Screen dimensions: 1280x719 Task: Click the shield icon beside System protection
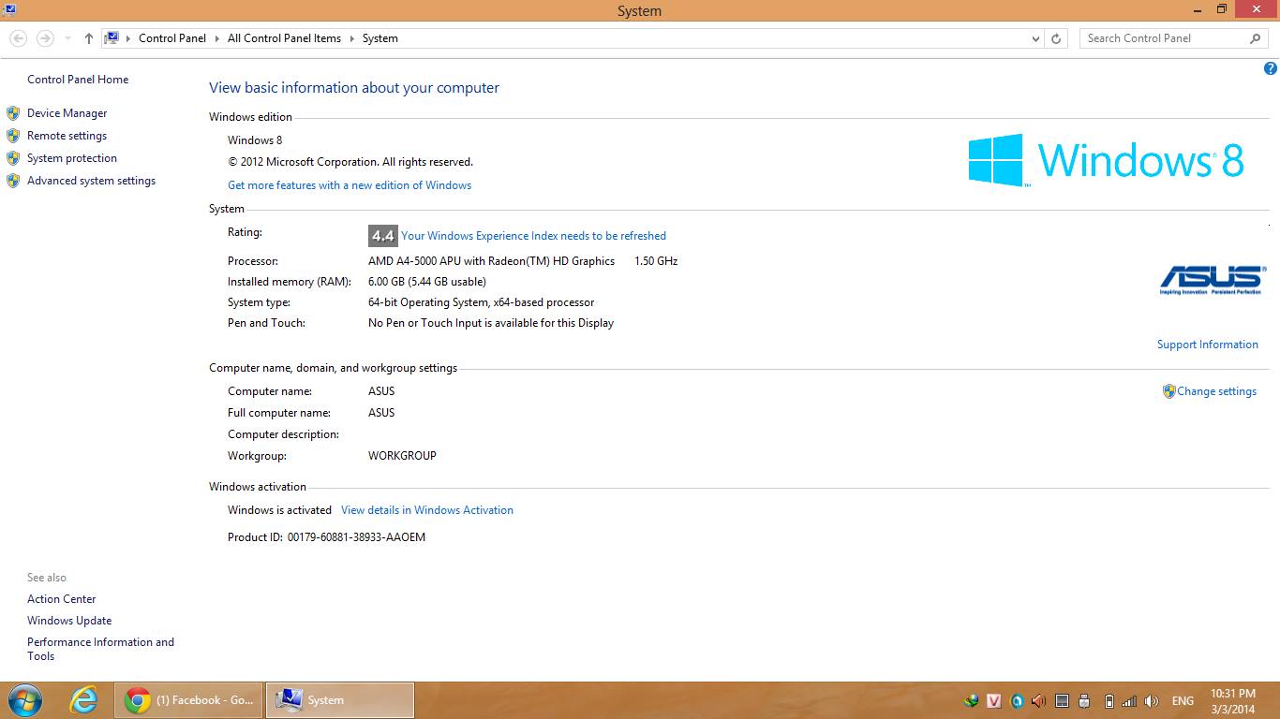(x=13, y=158)
